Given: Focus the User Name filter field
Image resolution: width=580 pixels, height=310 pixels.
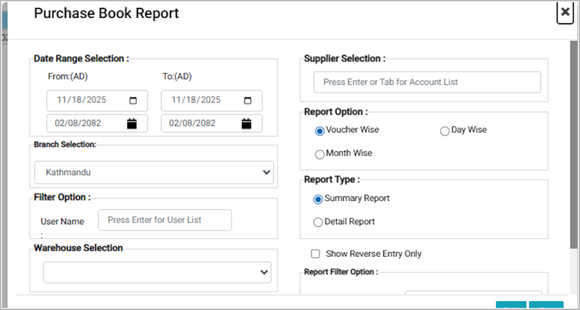Looking at the screenshot, I should (x=165, y=219).
